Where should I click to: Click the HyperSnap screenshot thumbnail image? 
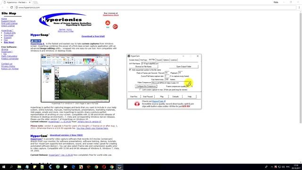tap(75, 78)
